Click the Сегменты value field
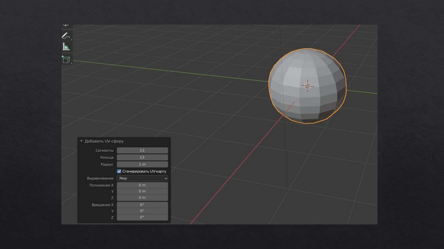 pyautogui.click(x=142, y=151)
